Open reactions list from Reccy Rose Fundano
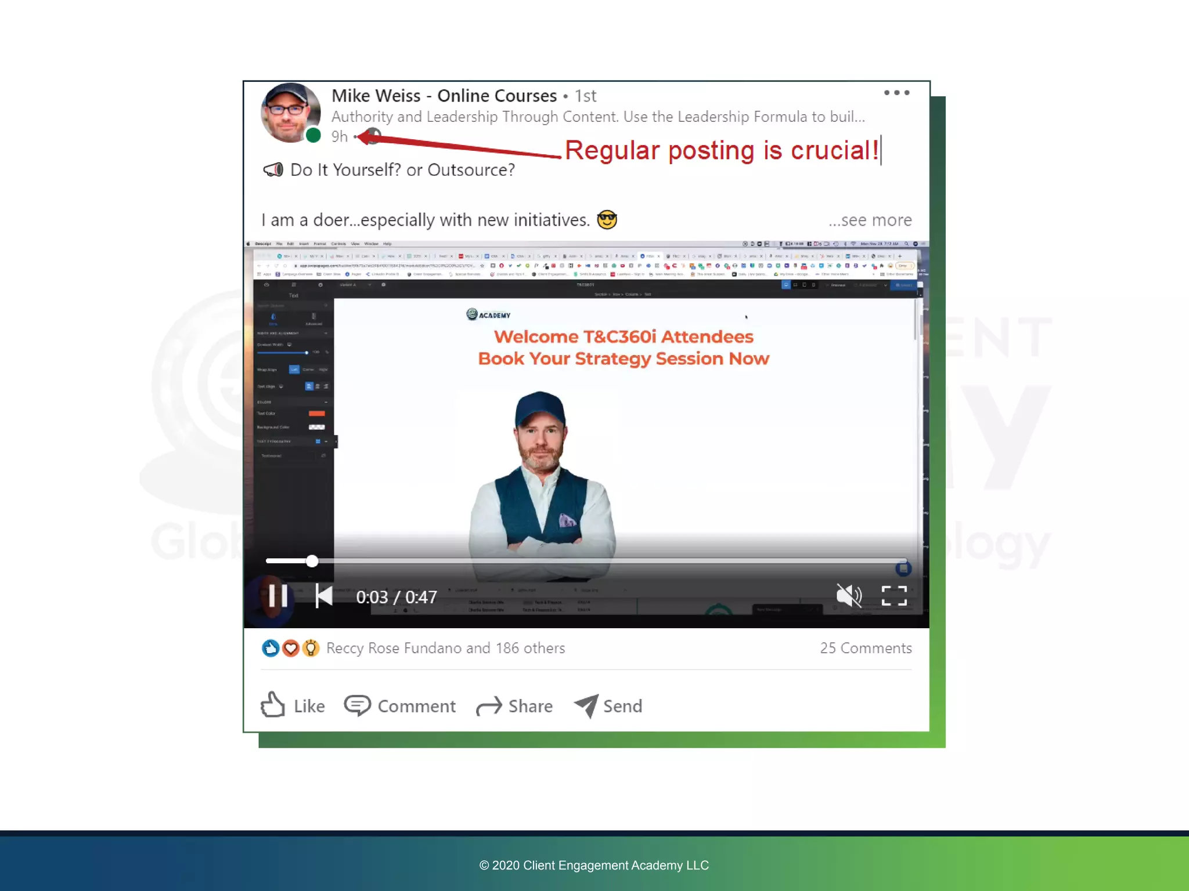The image size is (1189, 891). click(445, 648)
